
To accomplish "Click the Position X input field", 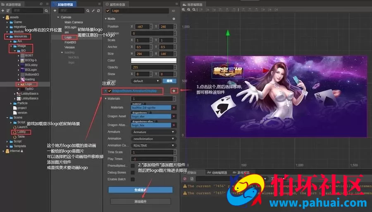I will pos(143,27).
